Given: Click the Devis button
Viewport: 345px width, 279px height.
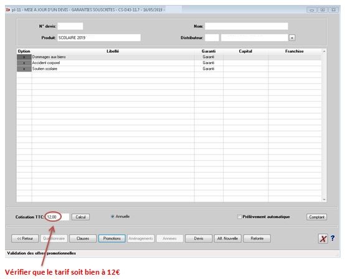Looking at the screenshot, I should (199, 239).
